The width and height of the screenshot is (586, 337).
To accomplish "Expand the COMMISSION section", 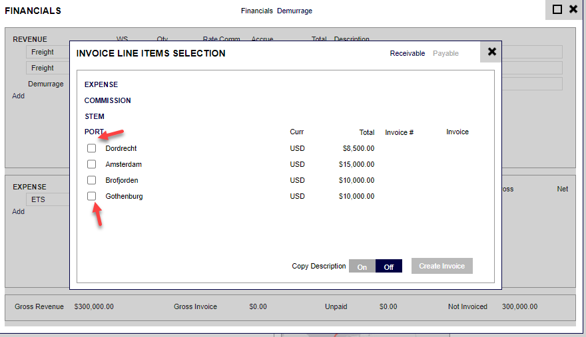I will (x=107, y=100).
